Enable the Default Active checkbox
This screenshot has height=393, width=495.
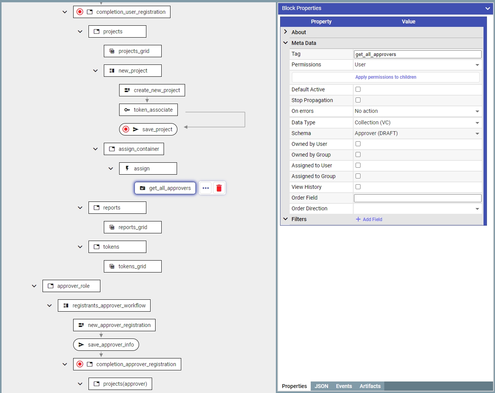coord(358,89)
